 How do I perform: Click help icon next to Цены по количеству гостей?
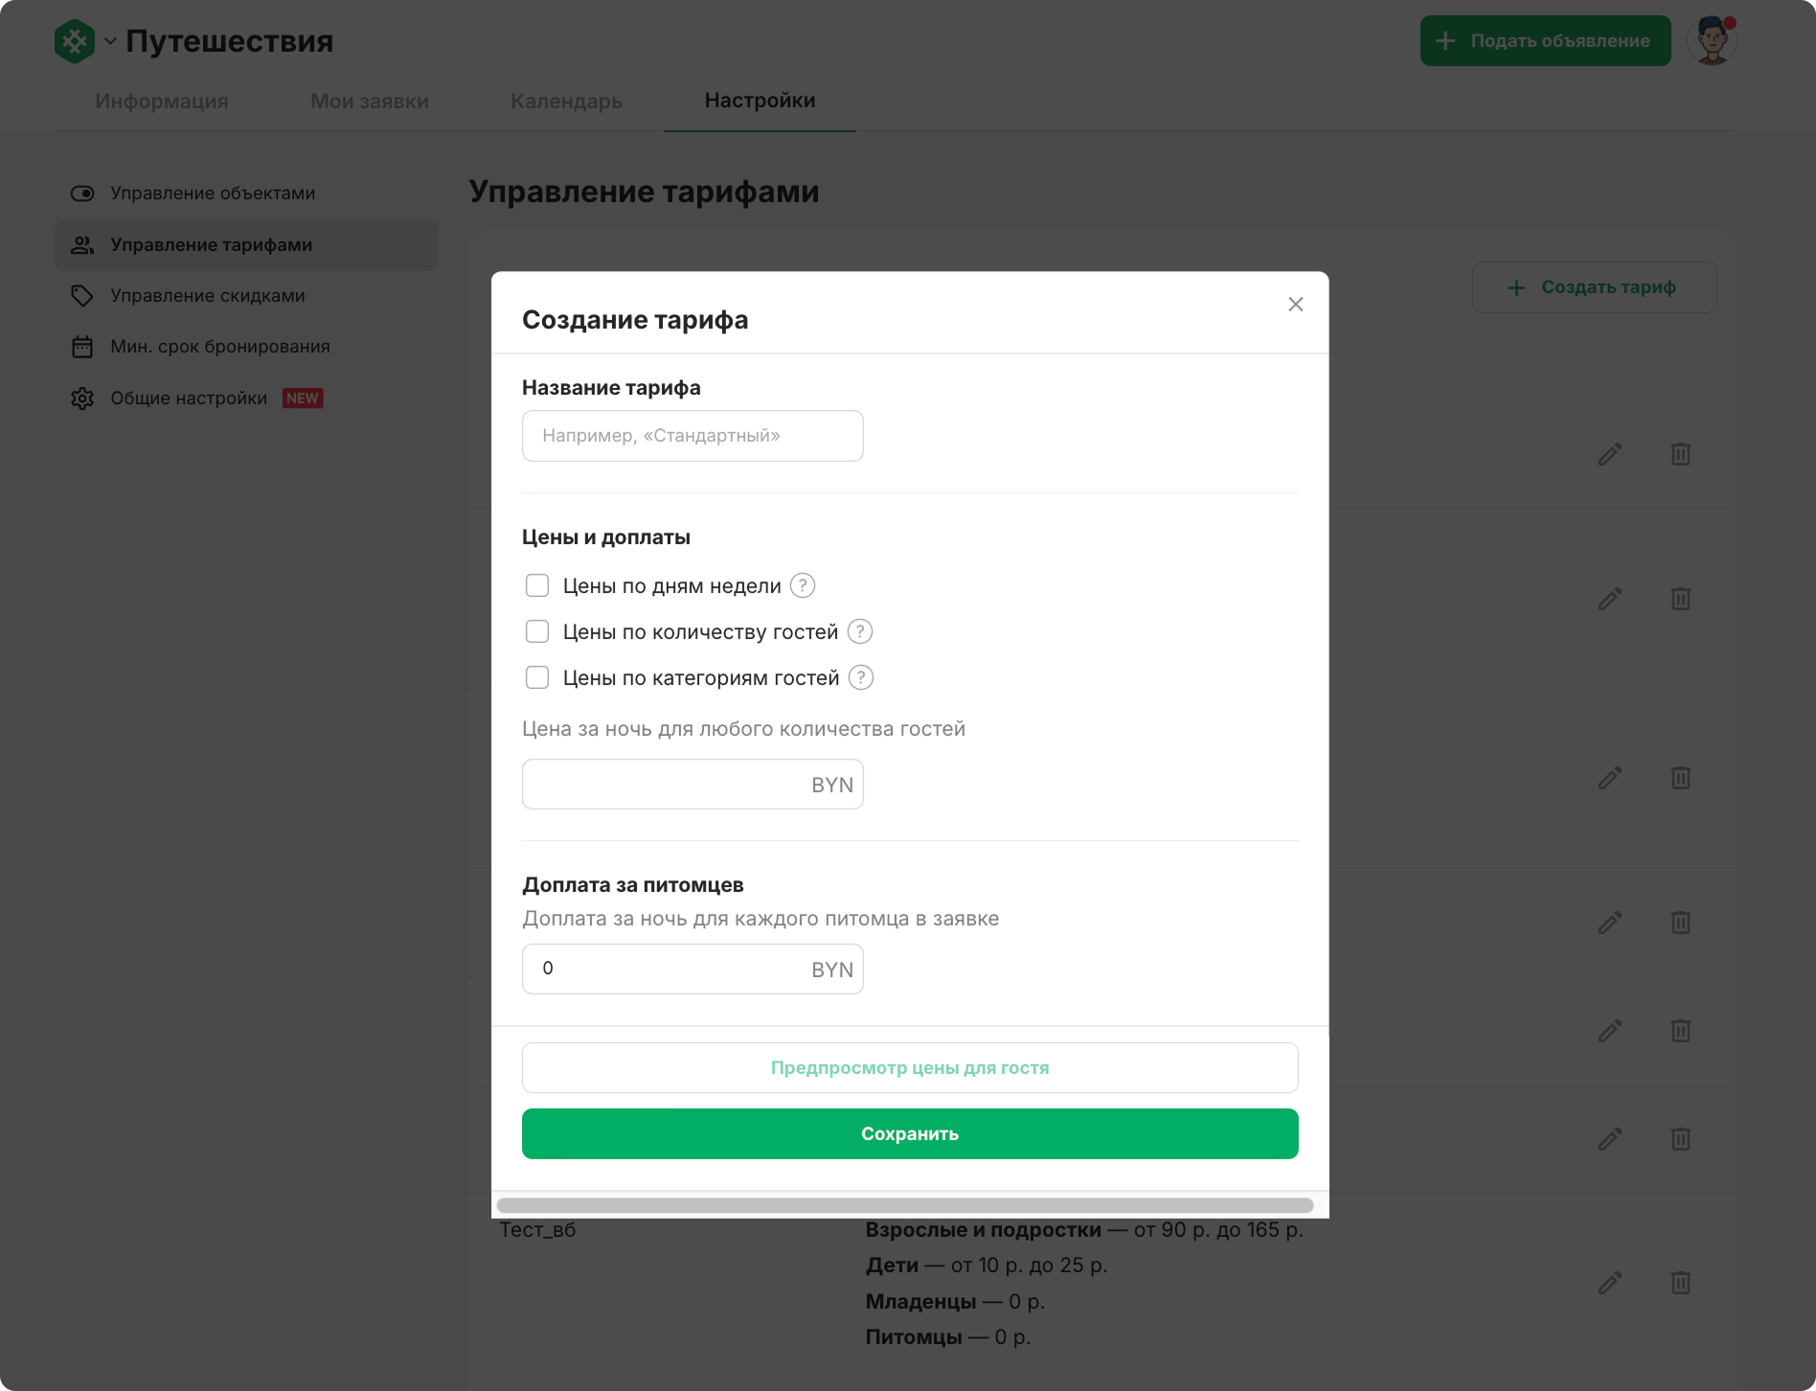tap(860, 631)
